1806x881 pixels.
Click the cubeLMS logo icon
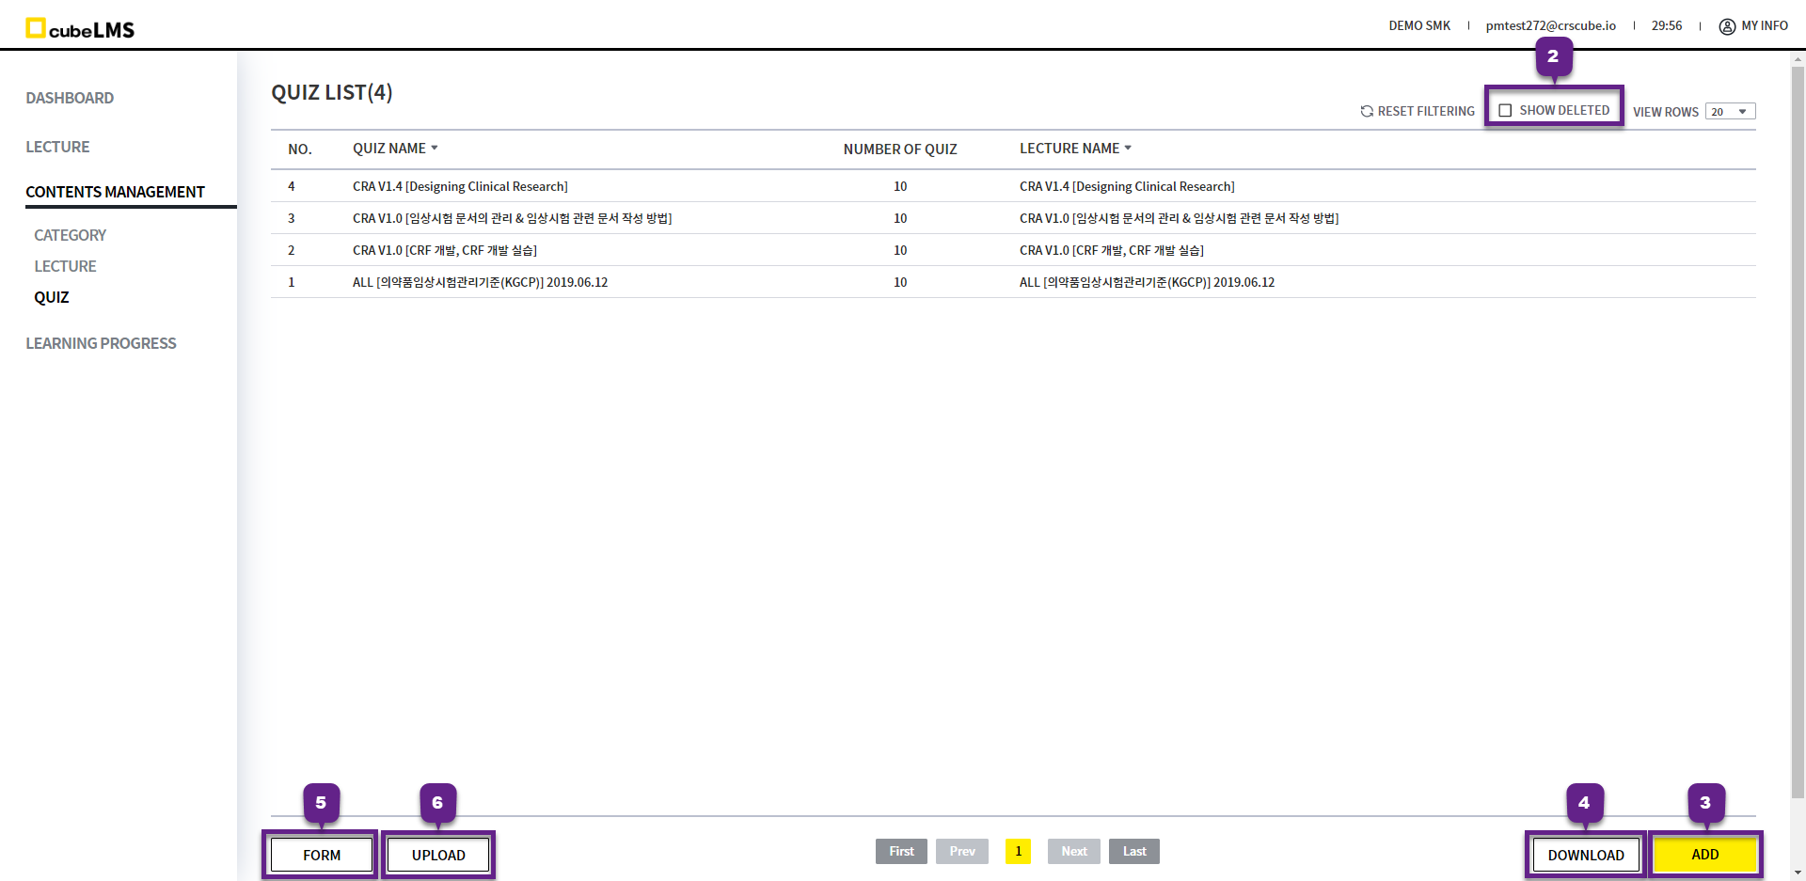36,28
